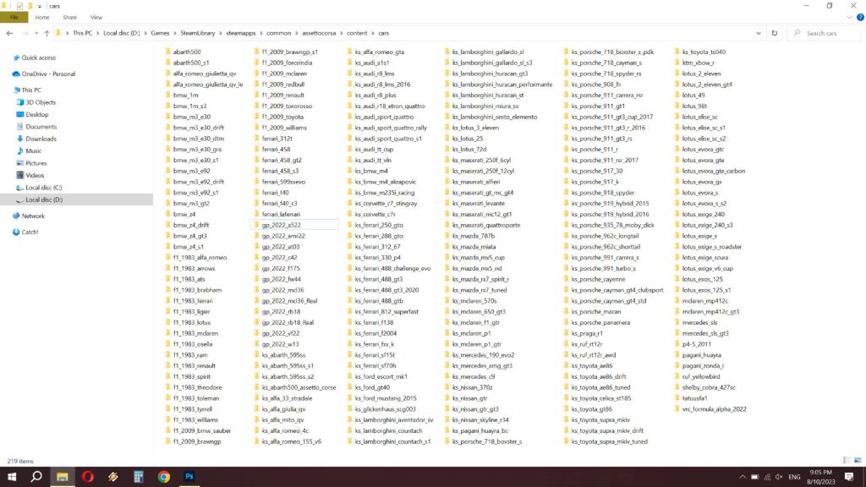Open Photoshop from the taskbar
Viewport: 866px width, 487px height.
point(189,477)
